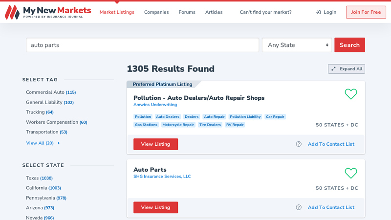View Listing for Pollution Auto Dealers
This screenshot has width=391, height=220.
pyautogui.click(x=155, y=144)
